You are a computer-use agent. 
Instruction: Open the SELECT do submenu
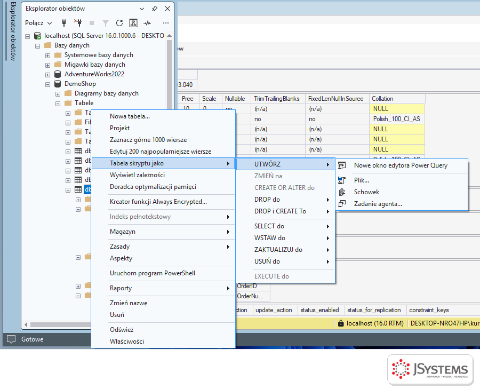[286, 226]
